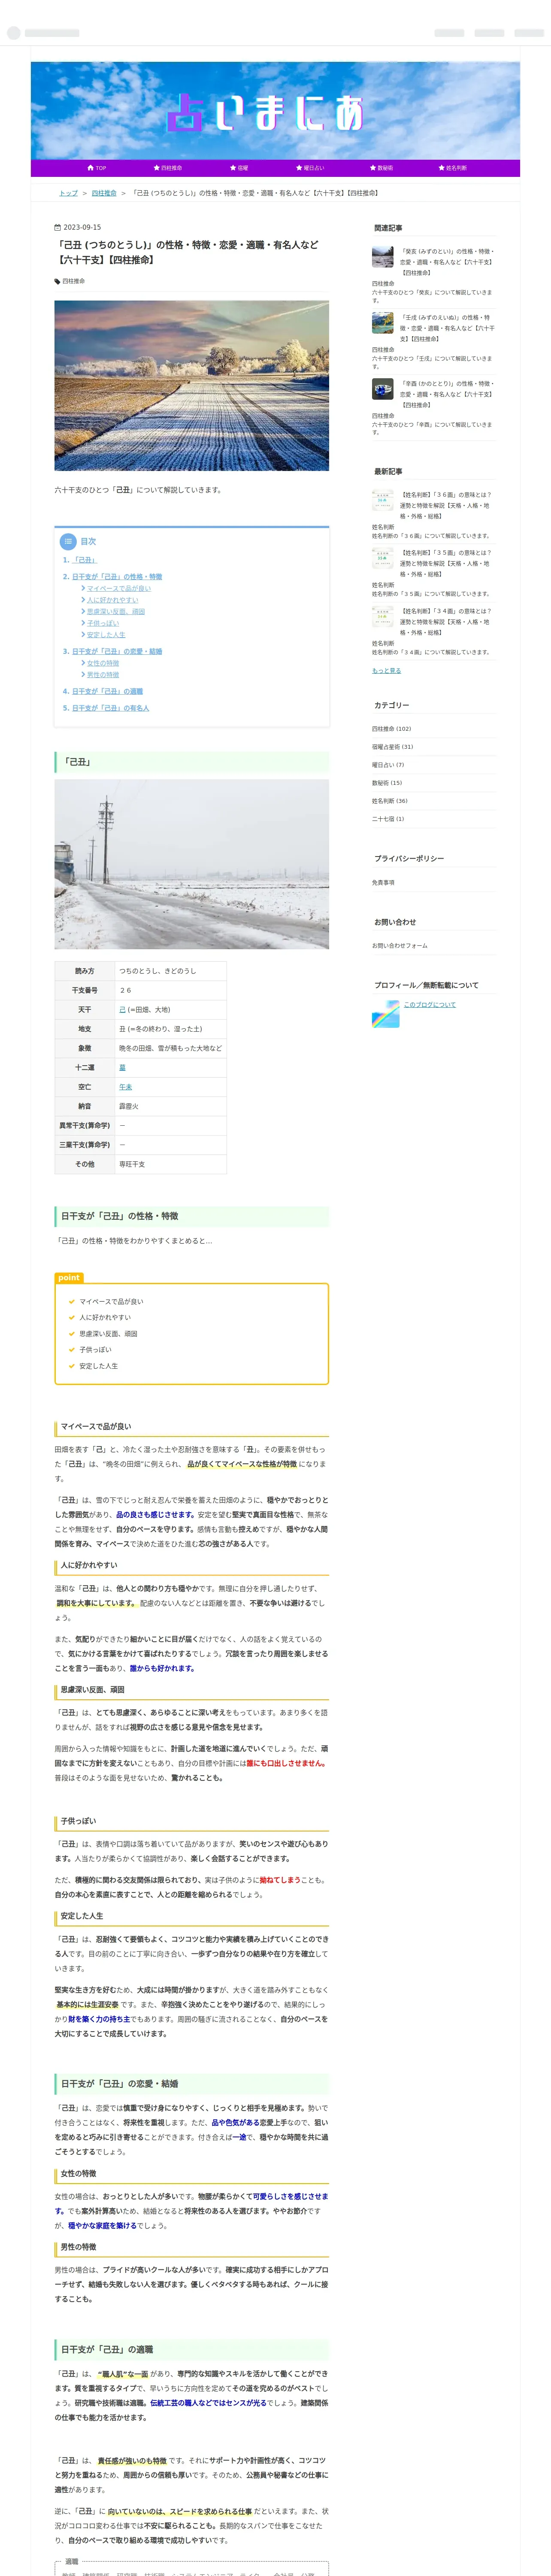Viewport: 551px width, 2576px height.
Task: Jump to TOC sub-item マイペースで品が良い
Action: tap(119, 589)
